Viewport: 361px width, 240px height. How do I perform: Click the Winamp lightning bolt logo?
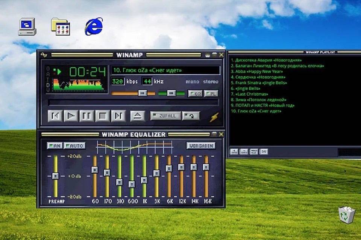(x=214, y=117)
